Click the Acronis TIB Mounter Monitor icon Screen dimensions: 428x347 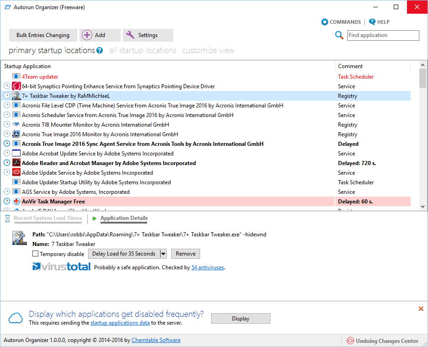16,125
